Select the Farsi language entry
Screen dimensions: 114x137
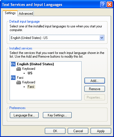pos(20,78)
